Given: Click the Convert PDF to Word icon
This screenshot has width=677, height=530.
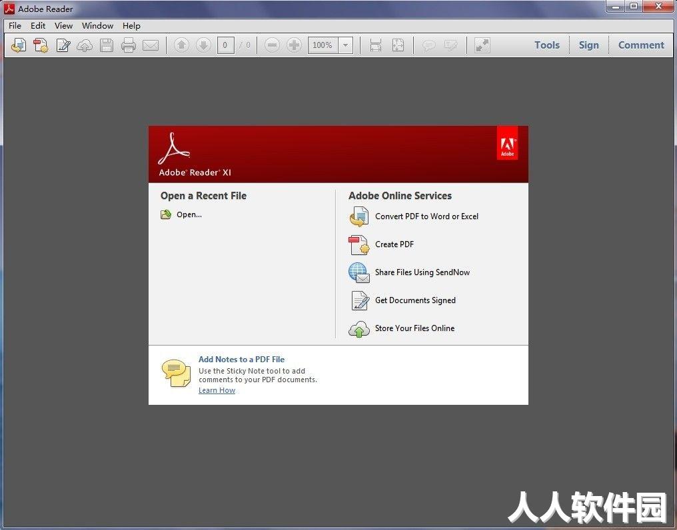Looking at the screenshot, I should coord(358,216).
